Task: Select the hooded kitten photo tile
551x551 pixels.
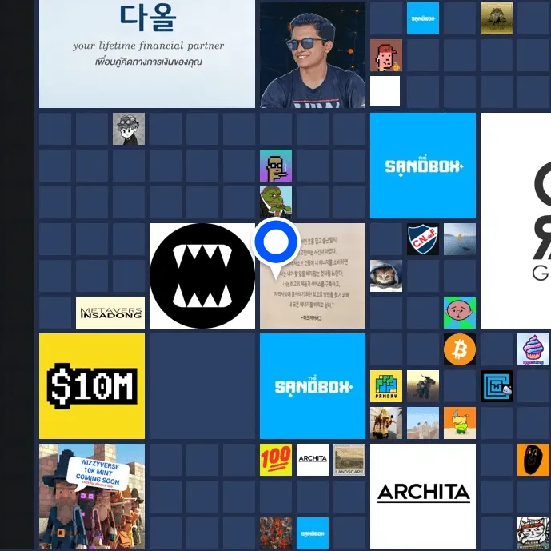Action: pyautogui.click(x=385, y=276)
